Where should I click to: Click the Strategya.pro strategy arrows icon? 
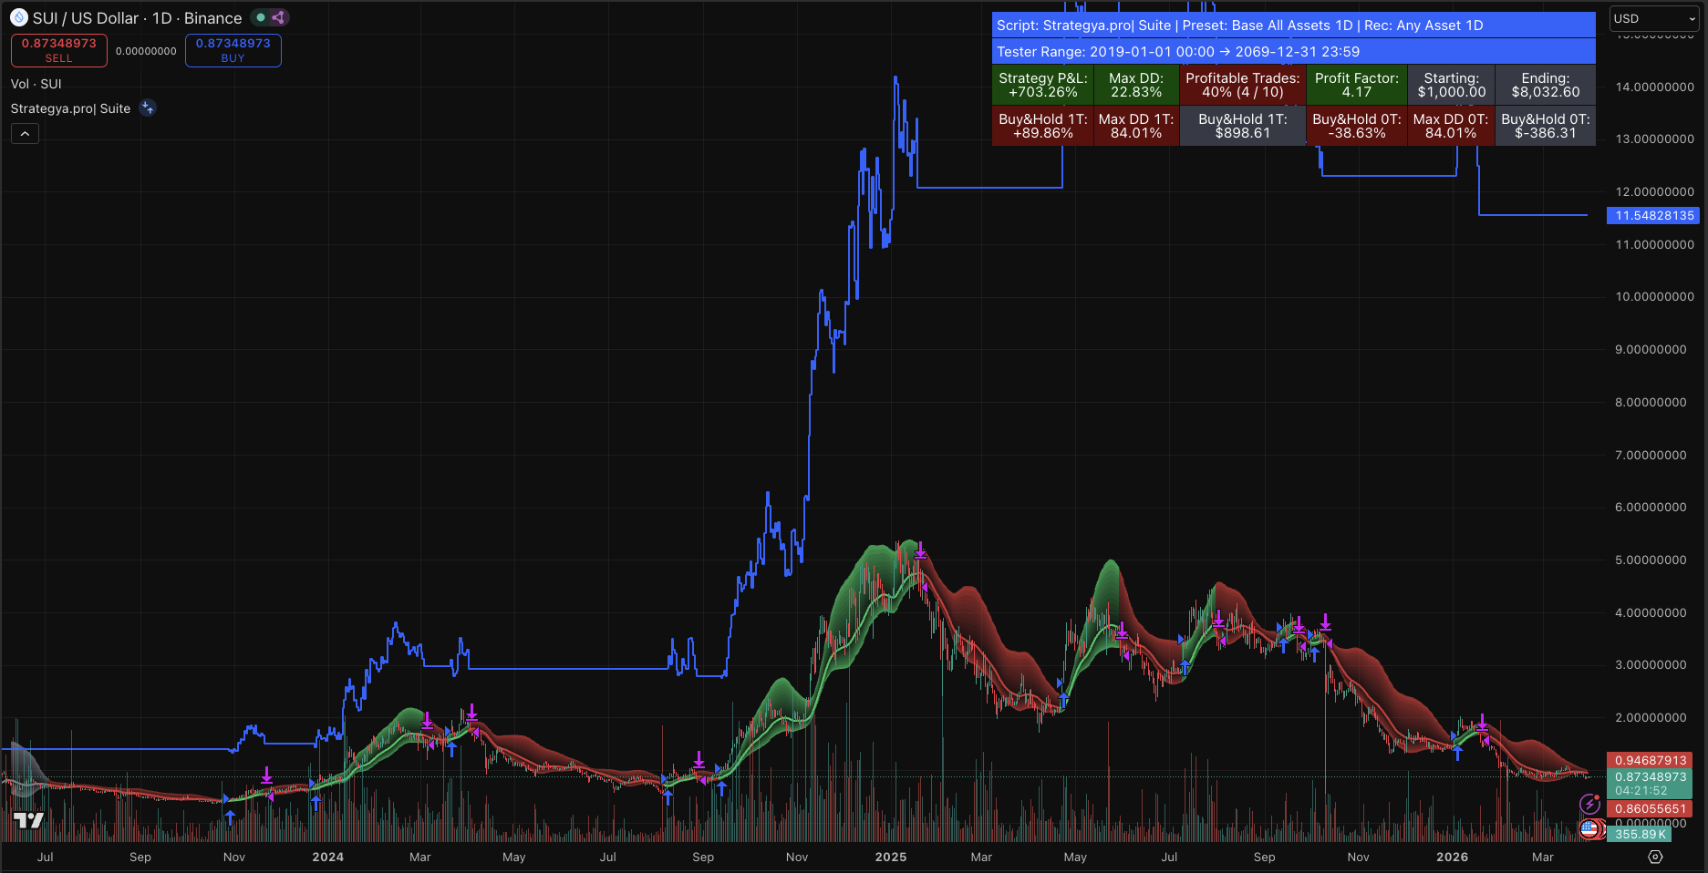(x=148, y=108)
